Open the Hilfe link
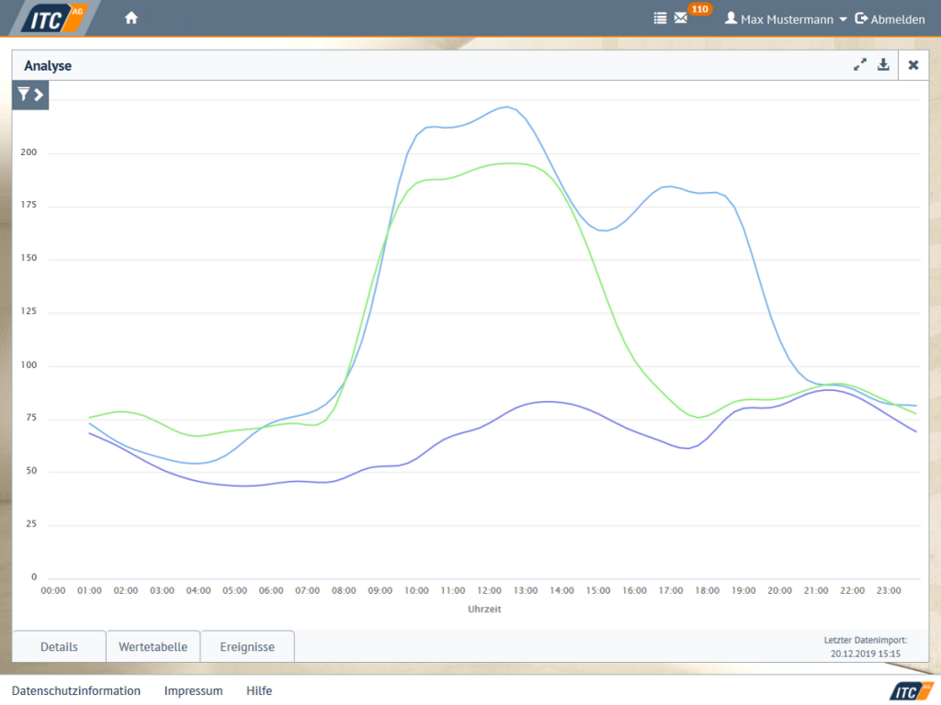The image size is (941, 705). 258,690
